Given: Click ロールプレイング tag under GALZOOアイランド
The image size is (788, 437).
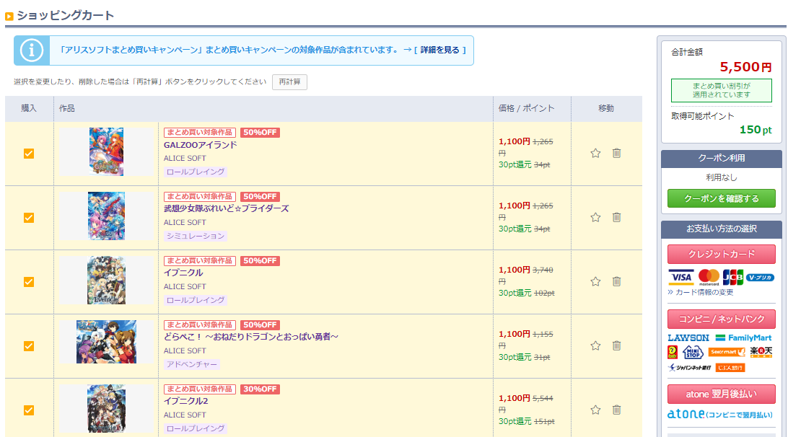Looking at the screenshot, I should pyautogui.click(x=196, y=172).
